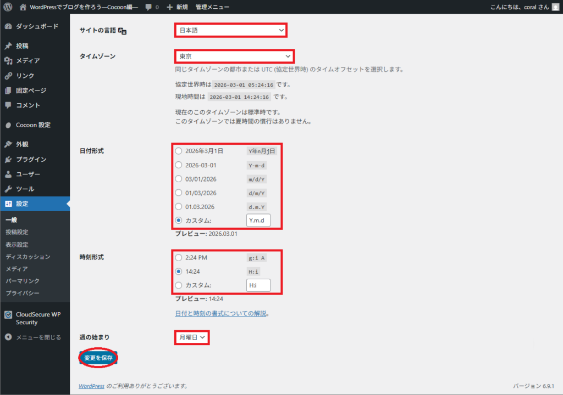
Task: Collapse sidebar with メニューを閉じる icon
Action: 8,337
